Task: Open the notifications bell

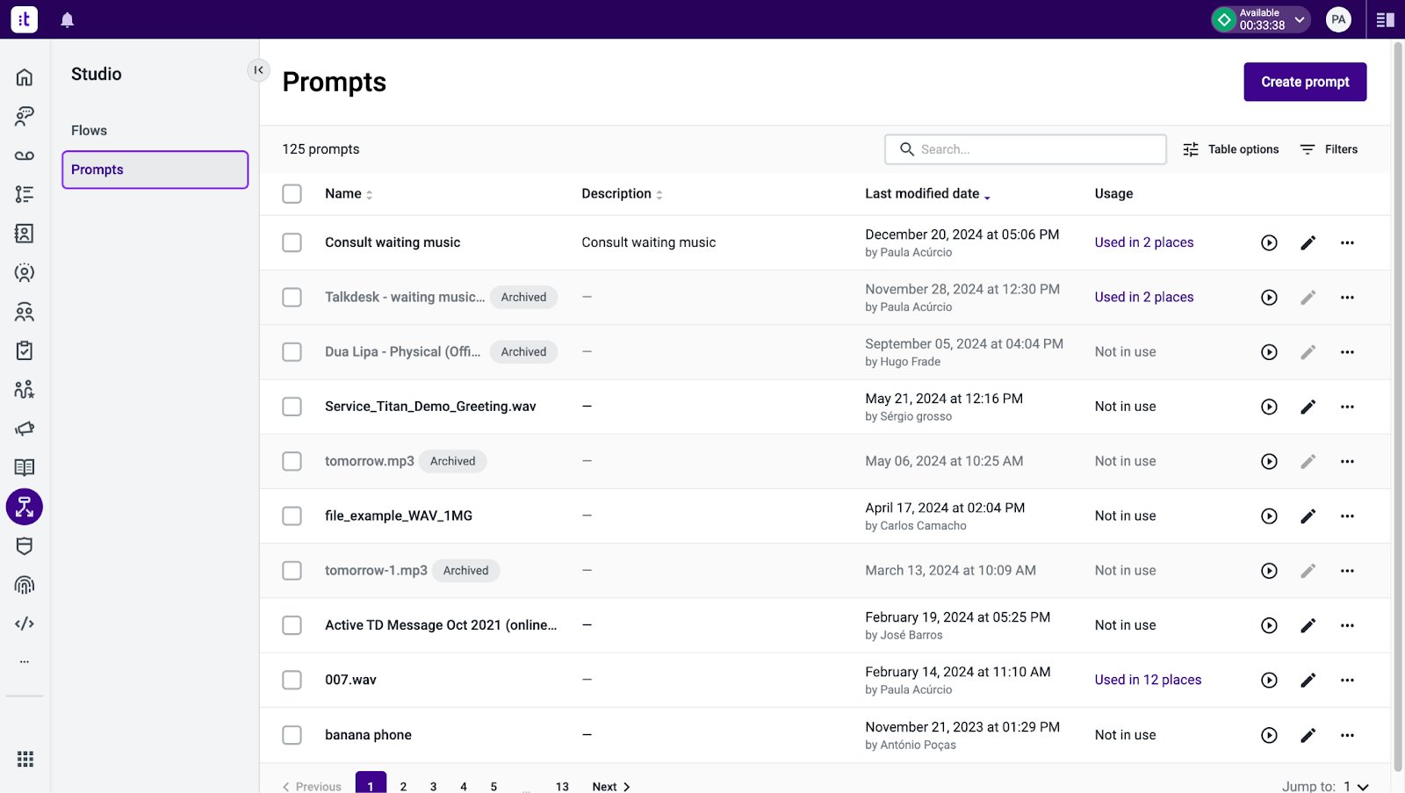Action: tap(68, 19)
